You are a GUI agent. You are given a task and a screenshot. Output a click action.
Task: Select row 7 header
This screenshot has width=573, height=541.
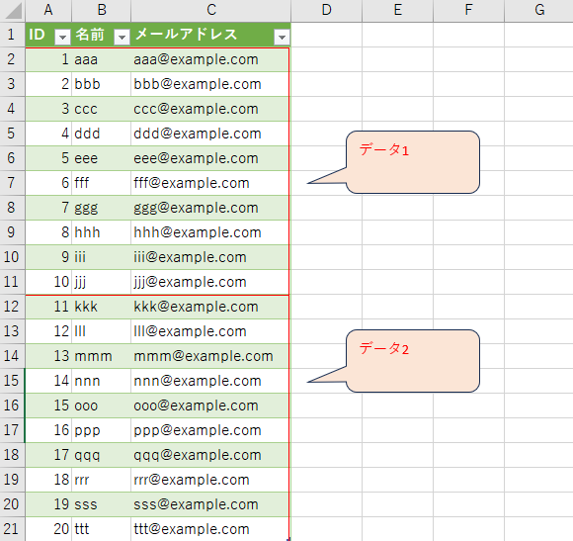tap(12, 183)
